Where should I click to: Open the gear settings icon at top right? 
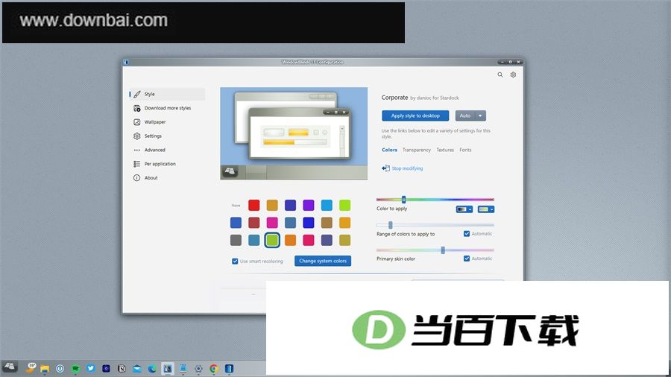[513, 75]
